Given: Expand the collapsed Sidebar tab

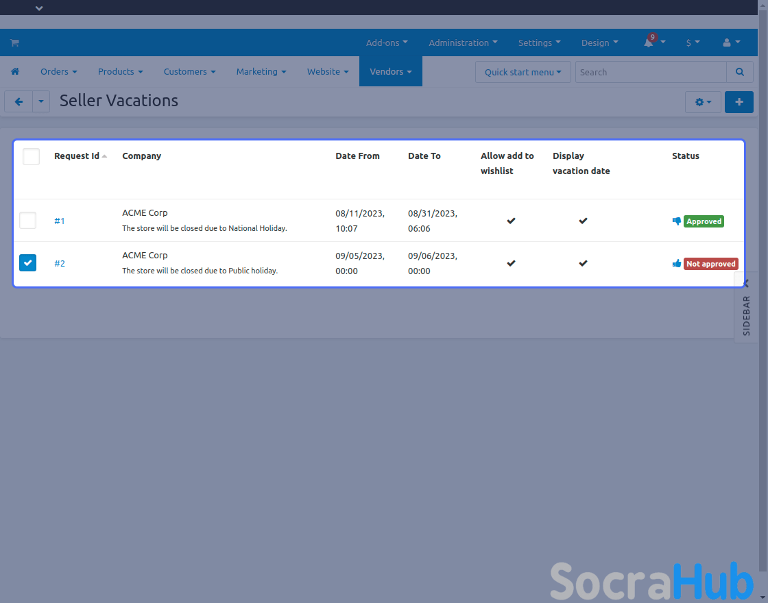Looking at the screenshot, I should [x=746, y=307].
